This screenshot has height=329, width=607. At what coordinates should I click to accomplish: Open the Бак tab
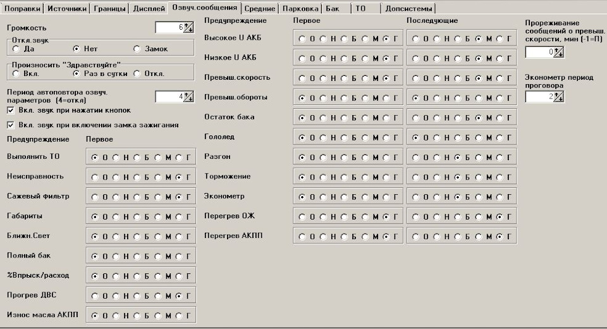[x=336, y=8]
